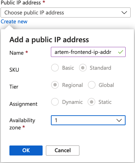Click the Public IP address label text
Image resolution: width=135 pixels, height=163 pixels.
point(21,2)
